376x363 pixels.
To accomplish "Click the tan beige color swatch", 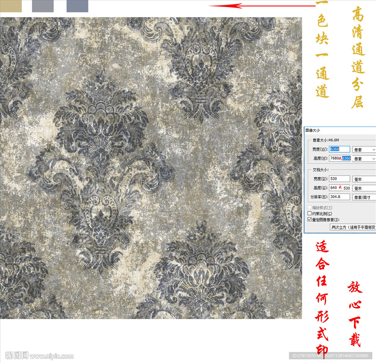I will pyautogui.click(x=11, y=6).
